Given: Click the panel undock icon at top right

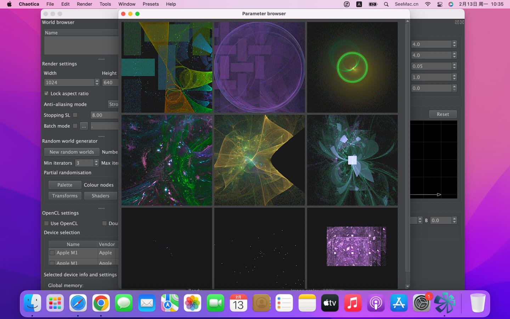Looking at the screenshot, I should click(457, 22).
